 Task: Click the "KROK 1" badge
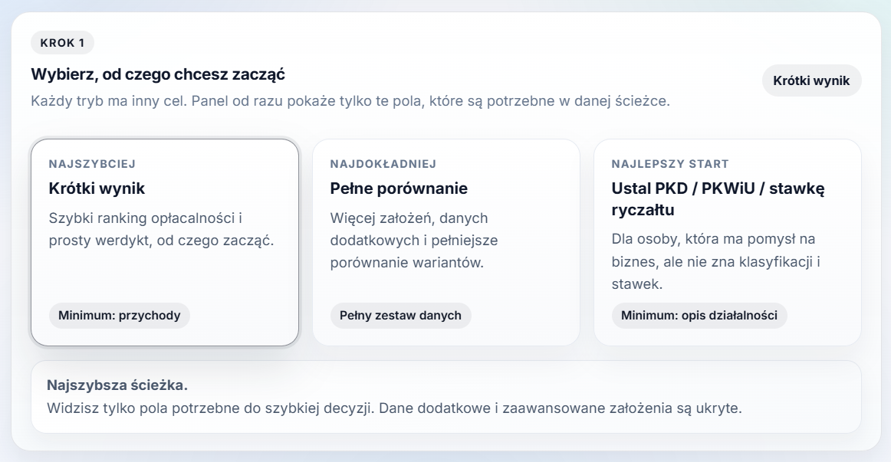pos(61,42)
